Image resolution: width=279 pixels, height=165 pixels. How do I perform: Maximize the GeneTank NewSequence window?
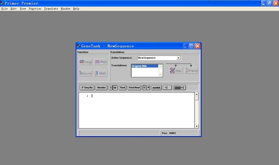point(191,46)
